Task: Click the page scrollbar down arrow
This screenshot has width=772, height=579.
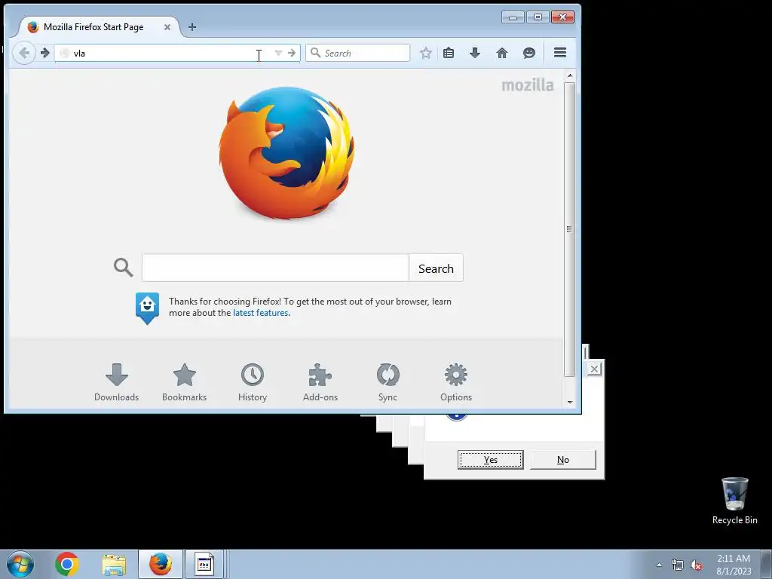Action: pyautogui.click(x=570, y=403)
